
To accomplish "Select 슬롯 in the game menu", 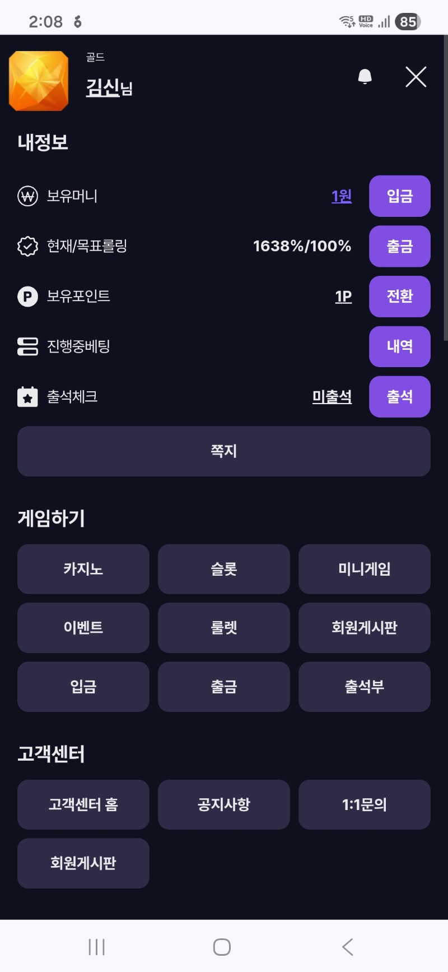I will point(224,569).
